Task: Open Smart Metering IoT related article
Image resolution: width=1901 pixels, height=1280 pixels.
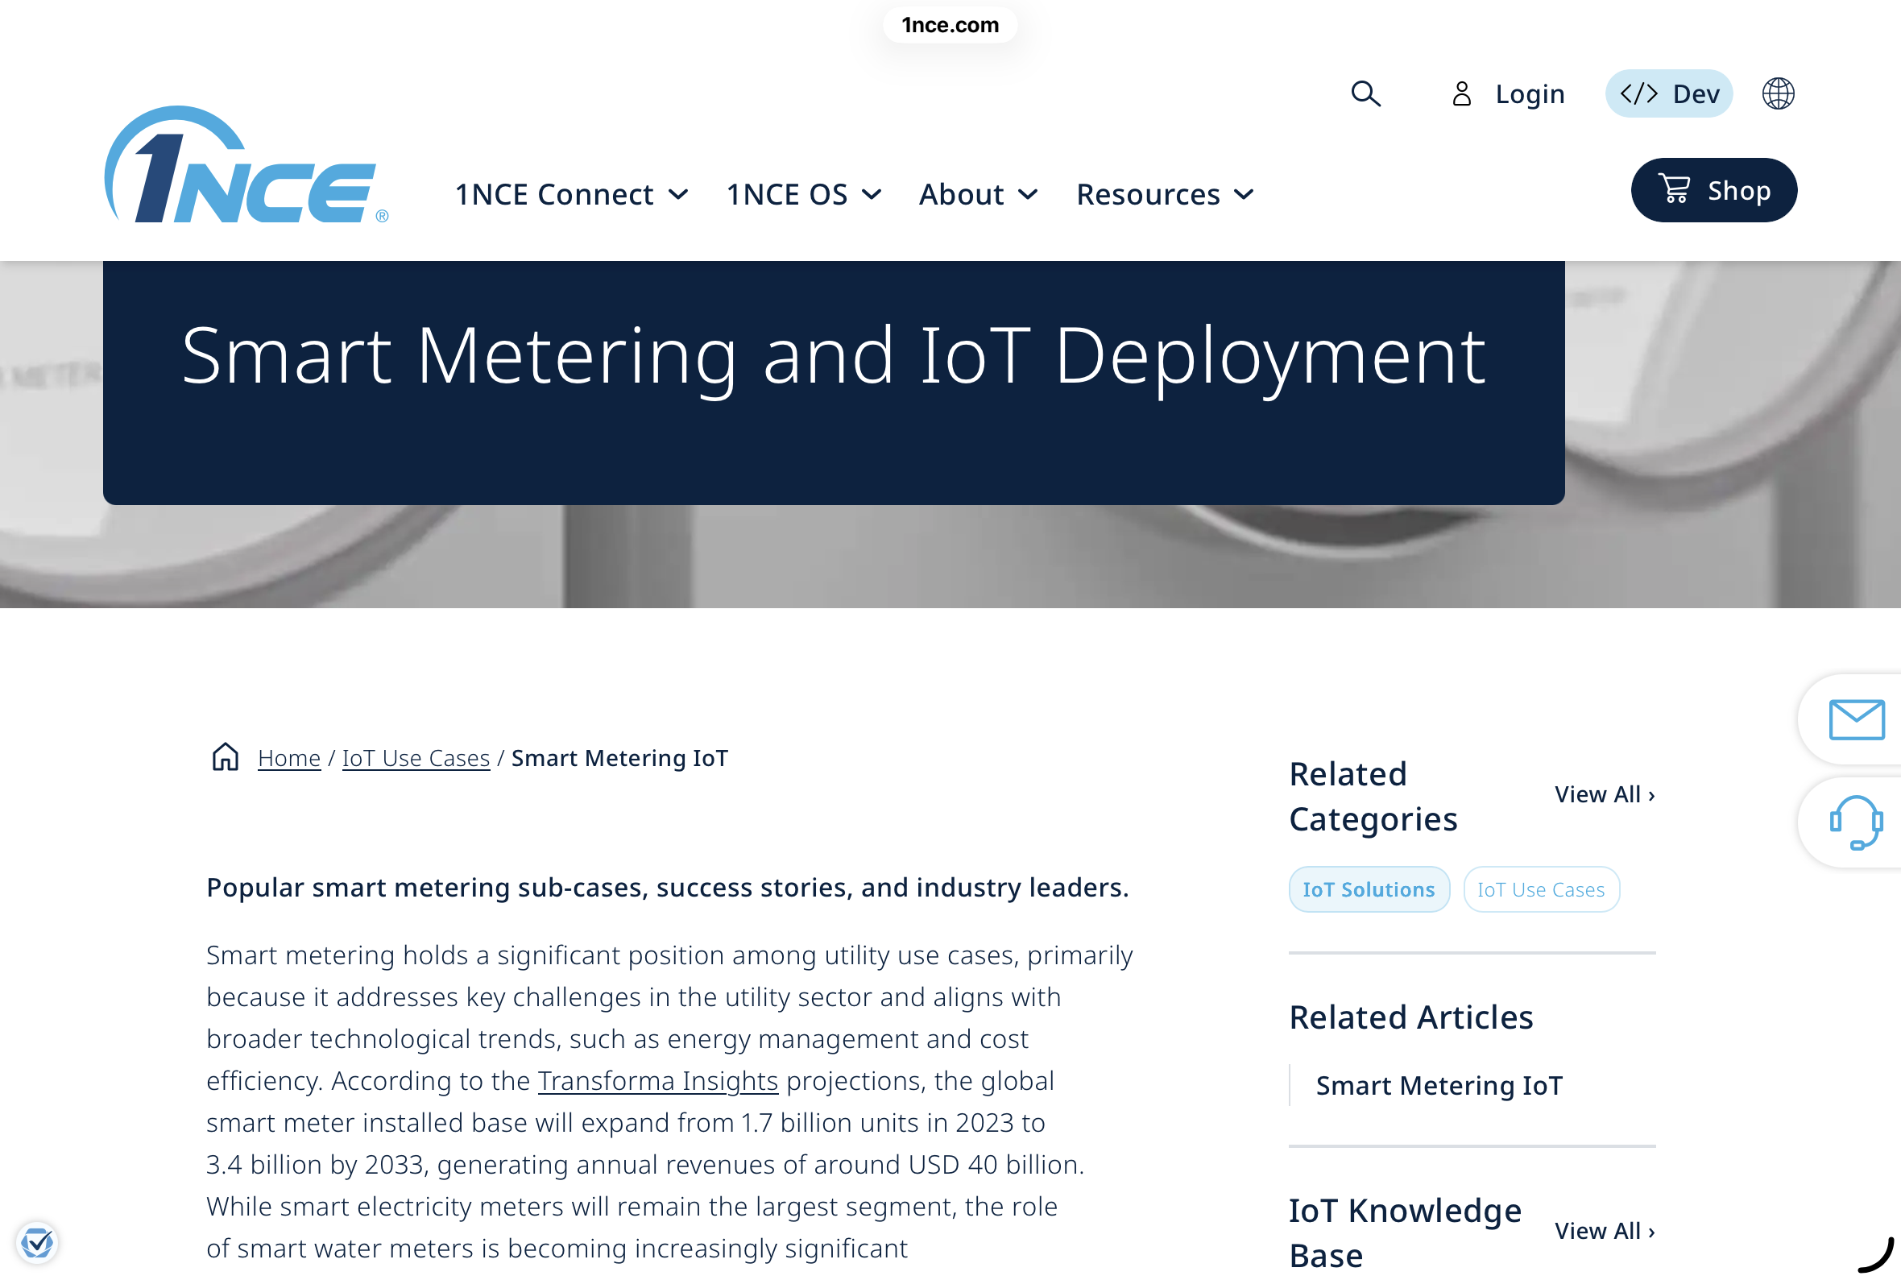Action: pyautogui.click(x=1438, y=1085)
